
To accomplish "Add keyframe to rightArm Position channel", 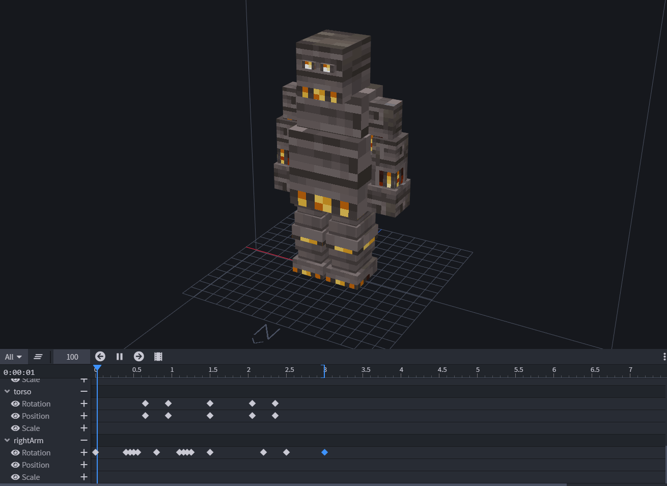I will point(84,465).
